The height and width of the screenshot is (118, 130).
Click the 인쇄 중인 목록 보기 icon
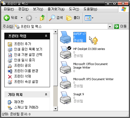10,49
